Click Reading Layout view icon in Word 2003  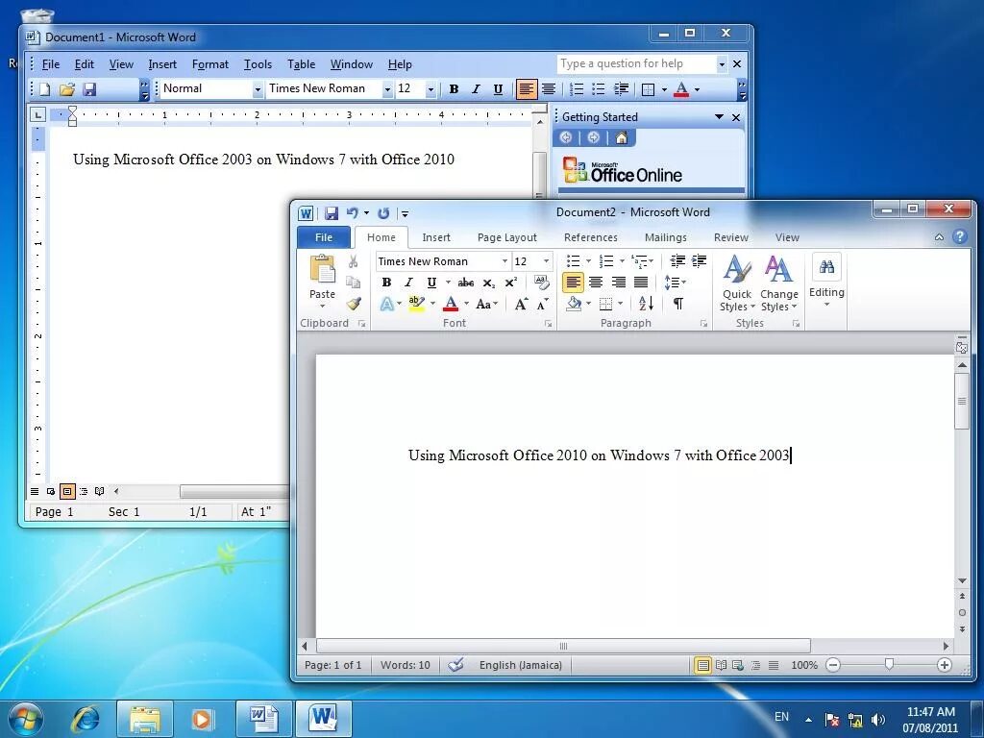(x=99, y=491)
